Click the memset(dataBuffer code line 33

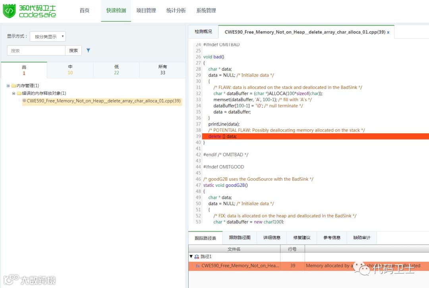tap(263, 100)
